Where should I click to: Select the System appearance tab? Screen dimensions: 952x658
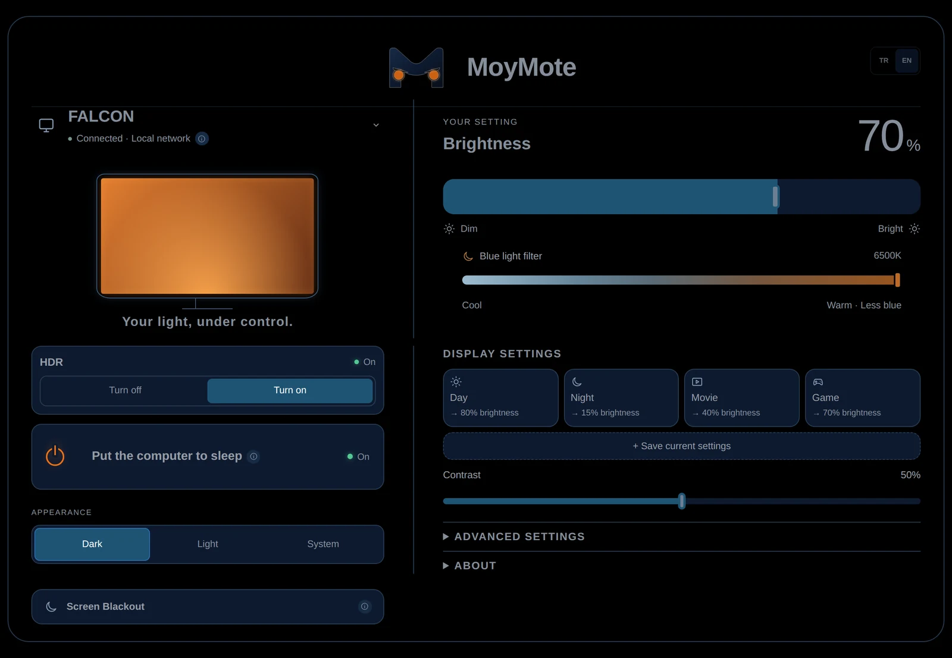(323, 544)
